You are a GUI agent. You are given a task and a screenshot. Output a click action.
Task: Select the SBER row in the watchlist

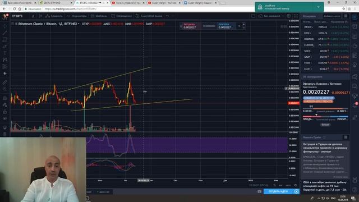click(x=326, y=51)
